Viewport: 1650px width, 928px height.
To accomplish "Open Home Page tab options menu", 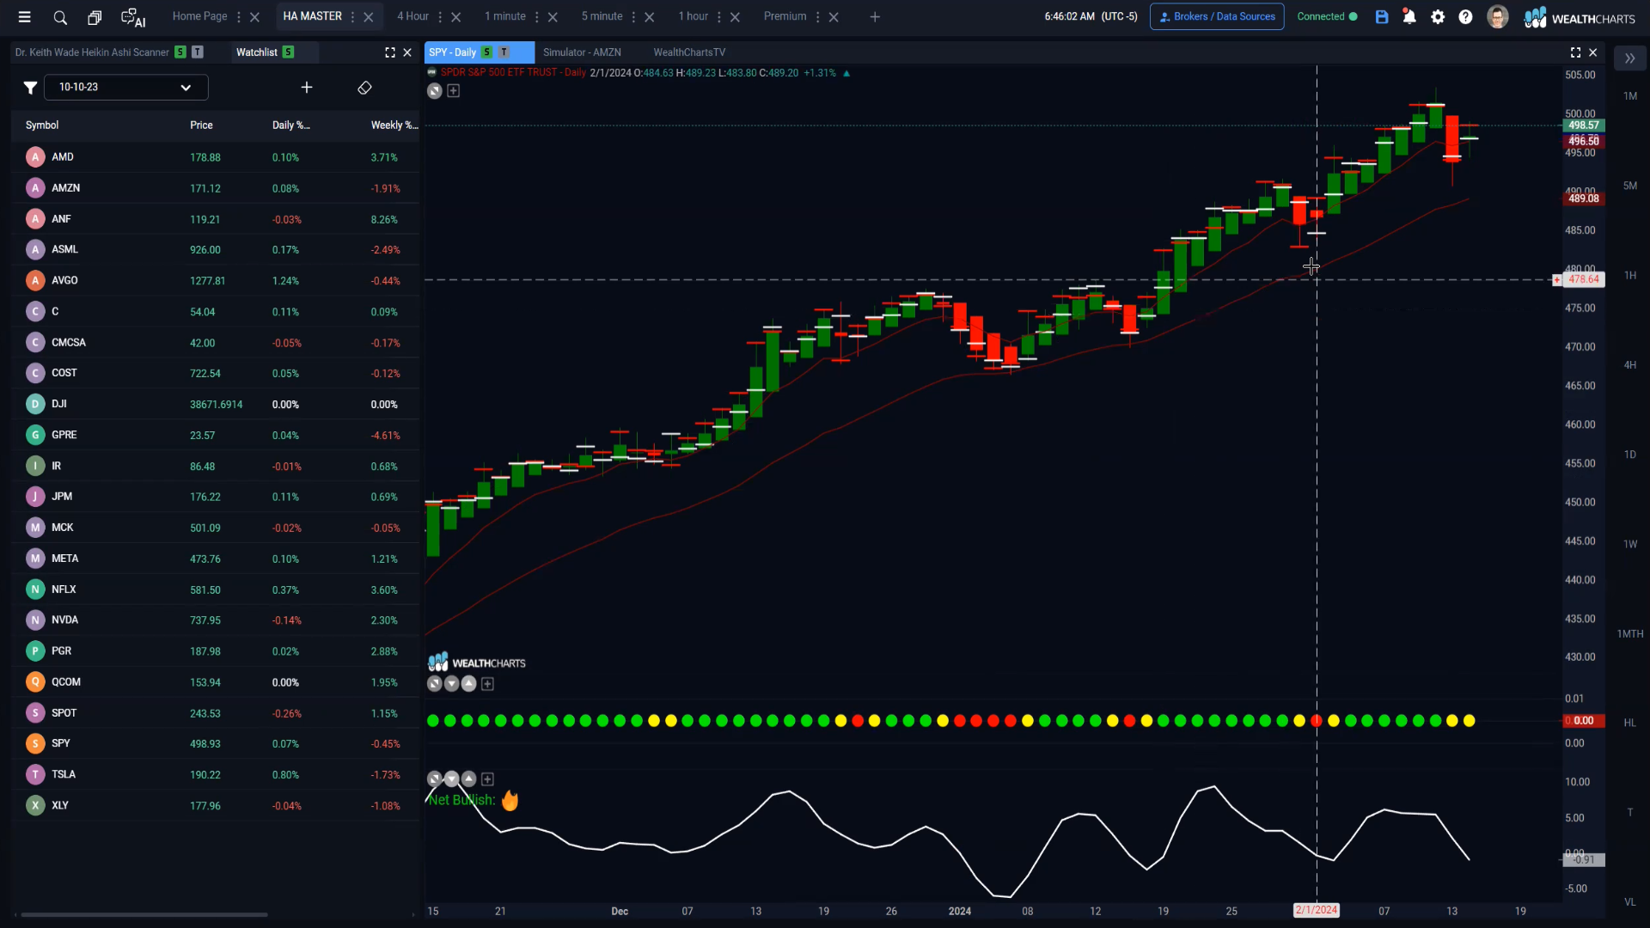I will (239, 17).
